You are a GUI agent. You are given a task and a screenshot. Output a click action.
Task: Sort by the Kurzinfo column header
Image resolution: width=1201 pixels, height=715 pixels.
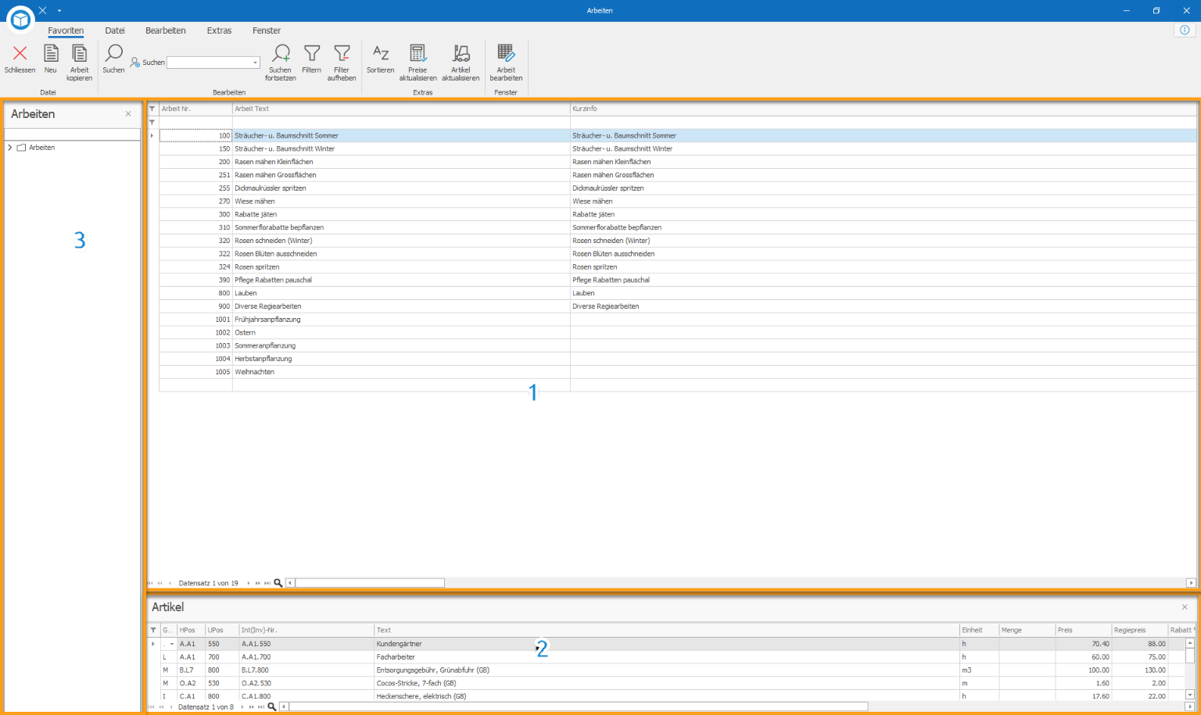tap(884, 109)
